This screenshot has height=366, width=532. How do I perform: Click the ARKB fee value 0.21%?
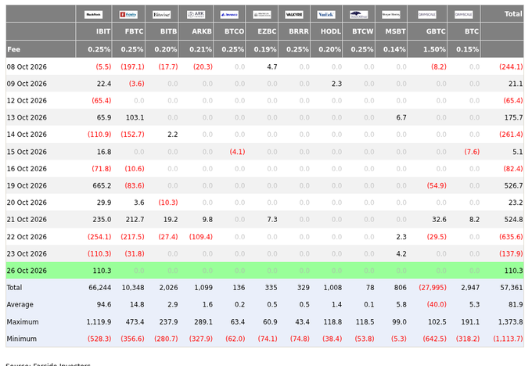point(200,49)
